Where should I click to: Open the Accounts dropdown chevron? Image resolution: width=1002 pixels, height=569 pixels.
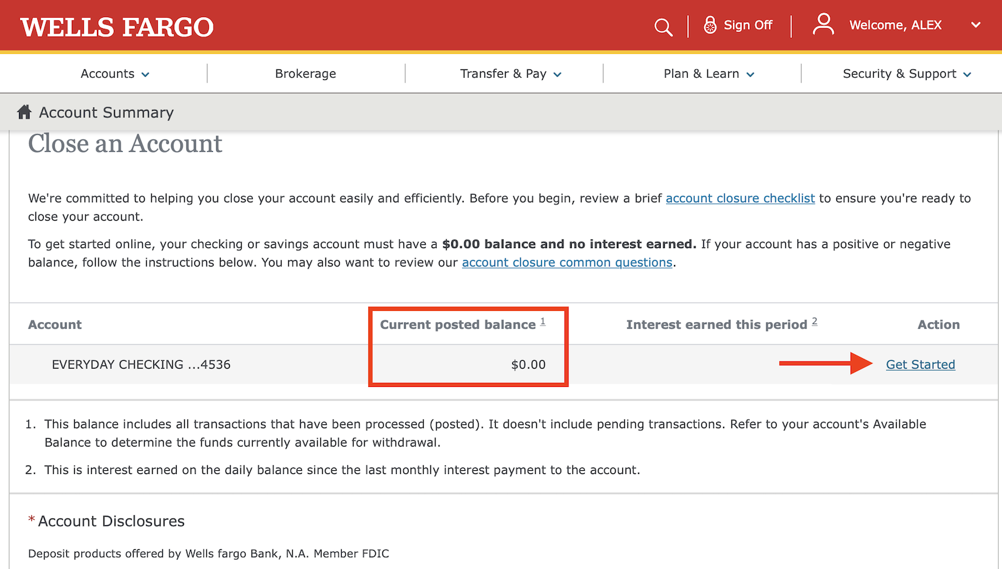[145, 75]
